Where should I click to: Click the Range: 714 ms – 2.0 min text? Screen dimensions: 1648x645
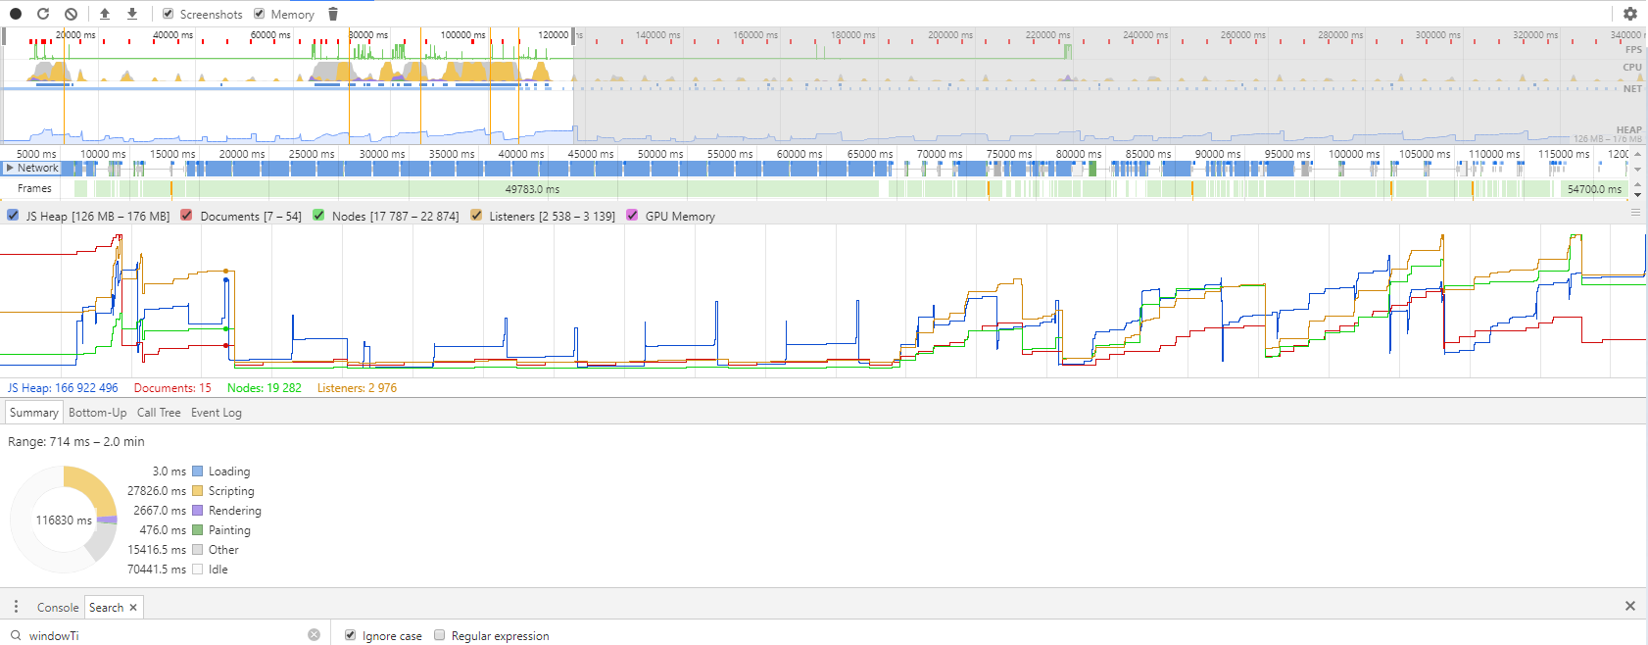pos(76,442)
